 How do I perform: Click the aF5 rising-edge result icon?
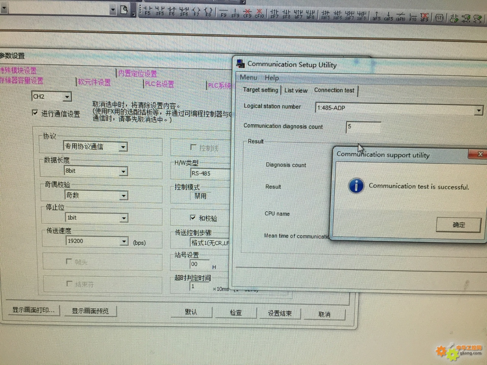click(x=376, y=16)
